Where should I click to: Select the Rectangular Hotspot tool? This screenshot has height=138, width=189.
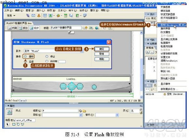[14, 124]
